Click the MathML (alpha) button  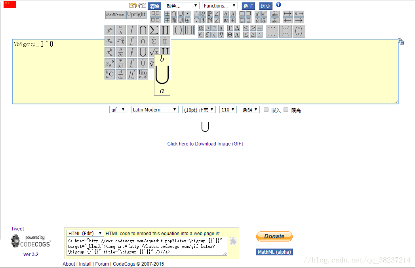point(274,252)
